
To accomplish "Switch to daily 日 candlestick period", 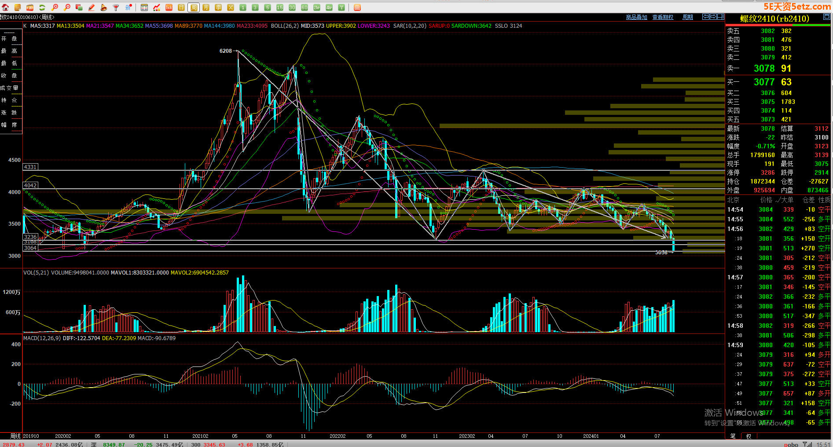I will pyautogui.click(x=181, y=7).
